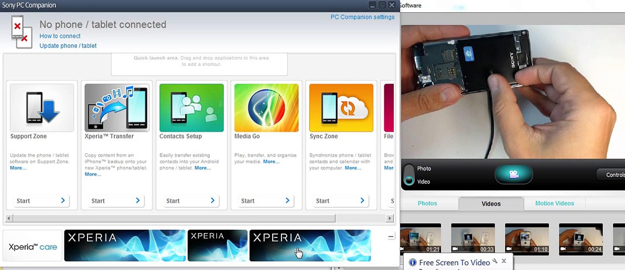Switch to the Photos tab
625x270 pixels.
tap(427, 203)
